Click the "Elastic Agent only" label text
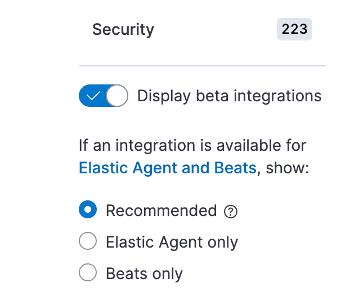Image resolution: width=359 pixels, height=305 pixels. pos(172,242)
